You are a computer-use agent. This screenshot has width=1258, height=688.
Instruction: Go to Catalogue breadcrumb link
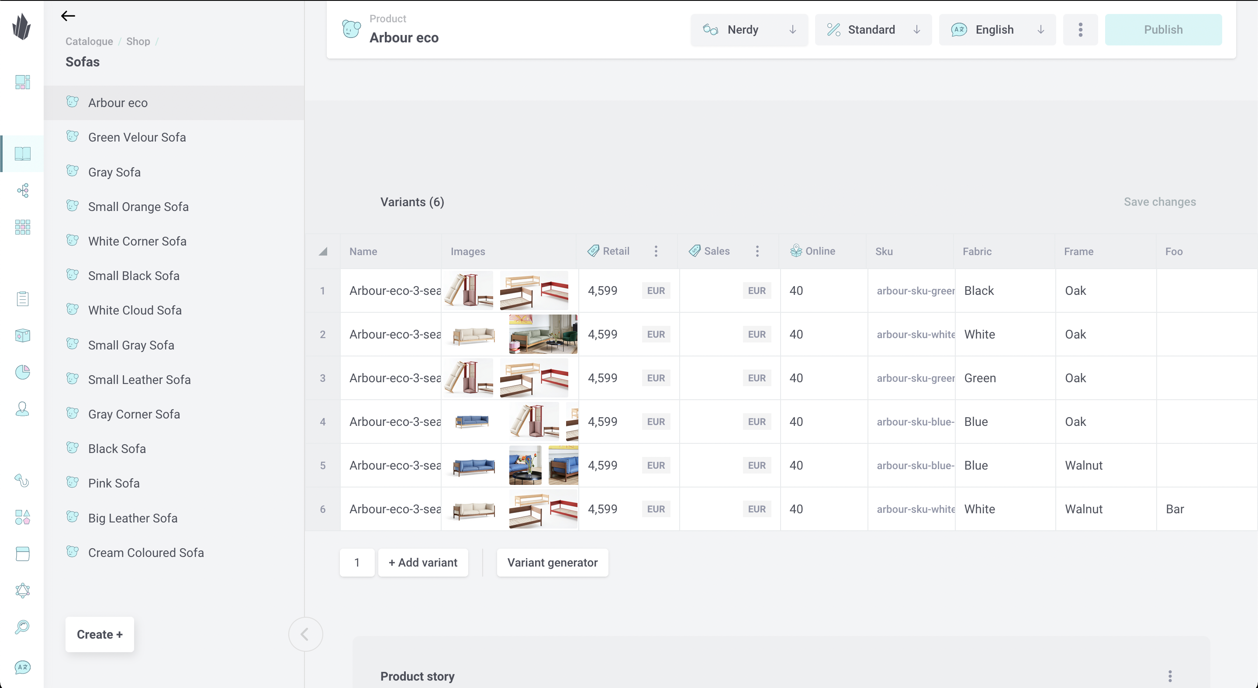(x=90, y=41)
